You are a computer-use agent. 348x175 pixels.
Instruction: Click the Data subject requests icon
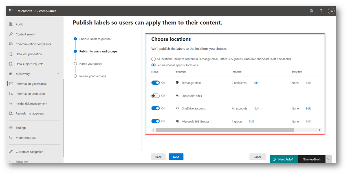pyautogui.click(x=11, y=64)
